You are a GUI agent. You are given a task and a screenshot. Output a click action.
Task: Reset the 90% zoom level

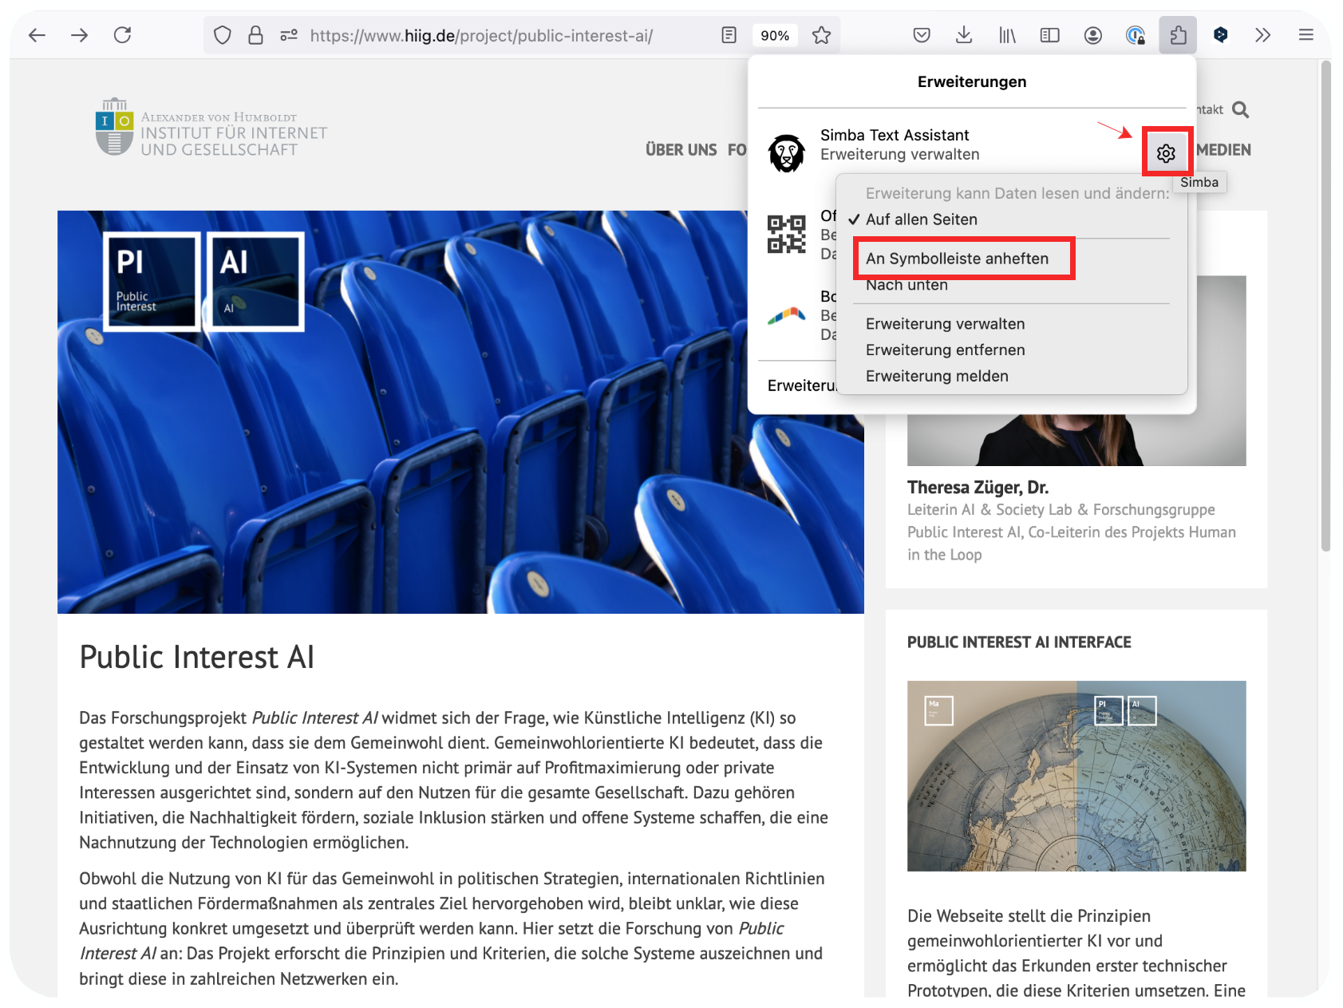pos(775,35)
